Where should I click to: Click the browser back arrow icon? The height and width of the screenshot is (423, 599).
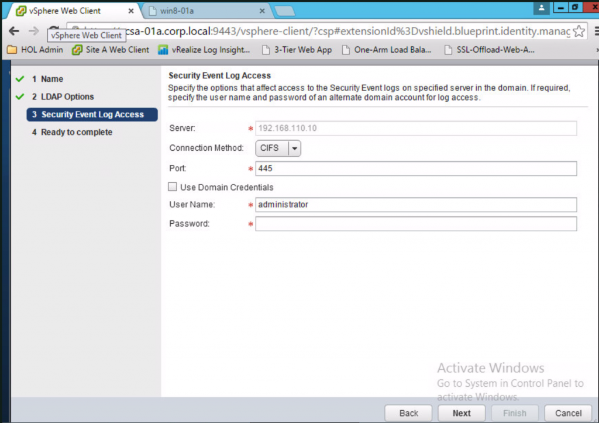click(14, 31)
